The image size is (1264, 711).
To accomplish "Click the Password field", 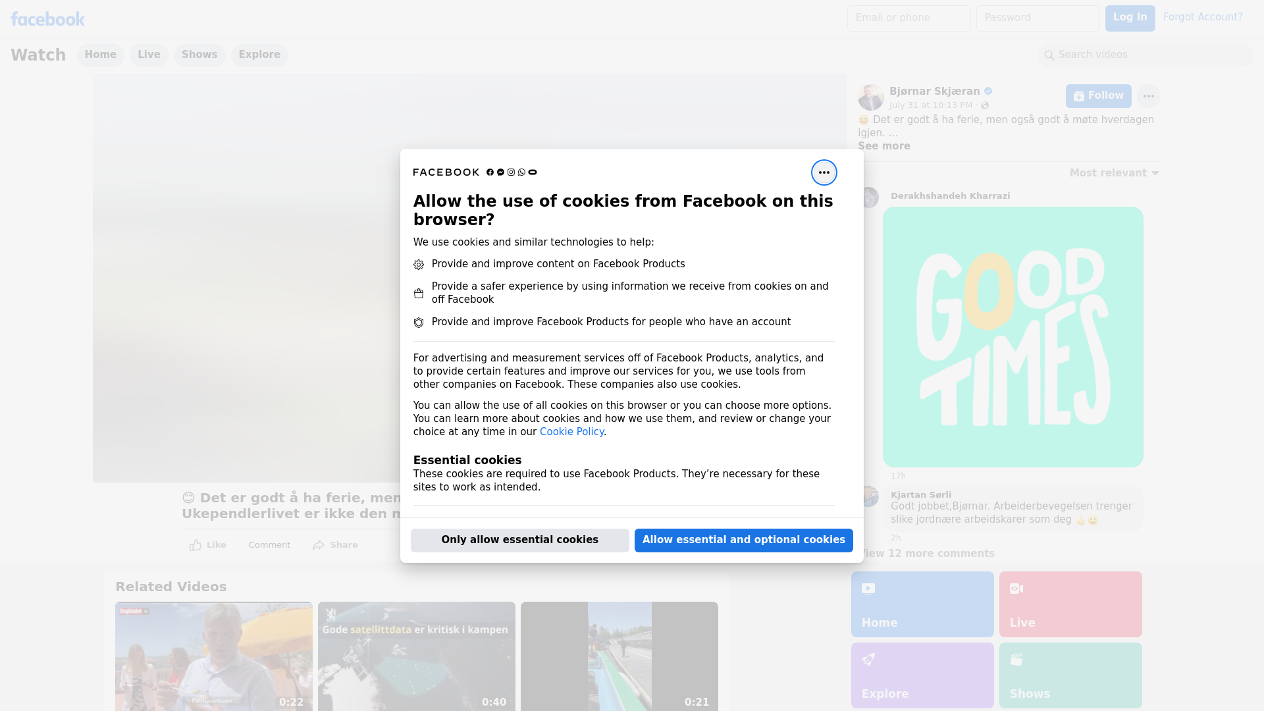I will [x=1038, y=18].
